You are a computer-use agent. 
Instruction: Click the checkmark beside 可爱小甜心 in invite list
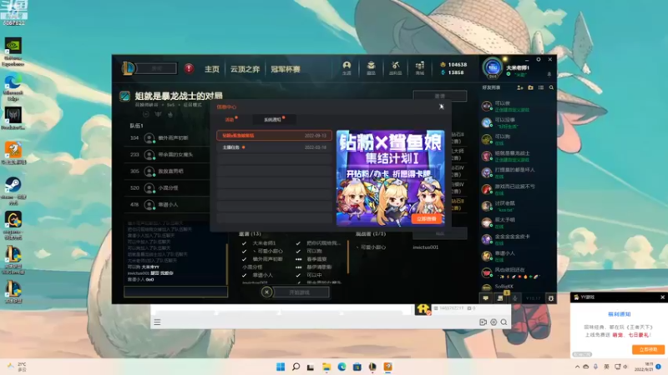[244, 252]
